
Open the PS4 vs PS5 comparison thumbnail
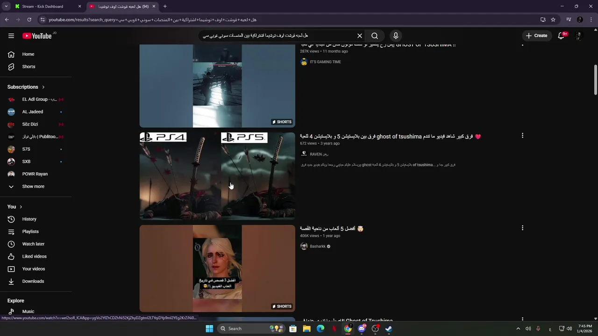click(x=217, y=176)
